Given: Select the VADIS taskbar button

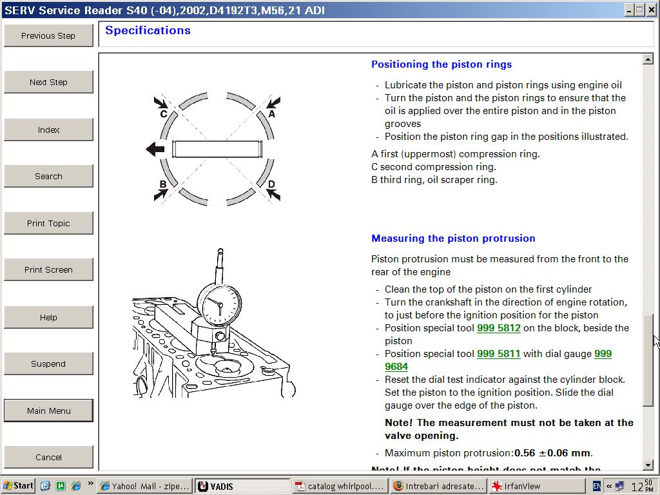Looking at the screenshot, I should point(242,486).
